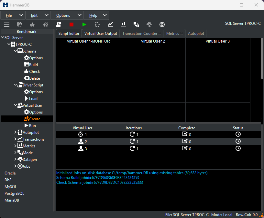Screen dimensions: 264x218
Task: Select the MySQL database entry
Action: [11, 187]
